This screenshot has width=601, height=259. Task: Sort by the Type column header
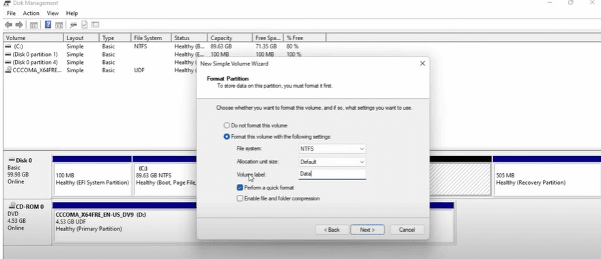click(x=115, y=38)
